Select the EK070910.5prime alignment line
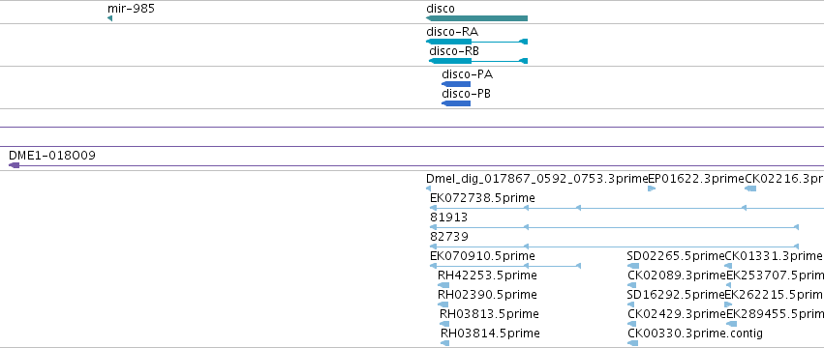Screen dimensions: 824x348 pyautogui.click(x=505, y=266)
